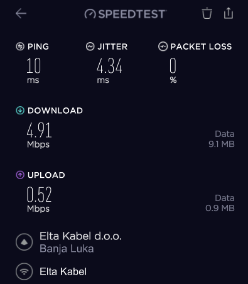Delete this result with trash icon

[x=207, y=13]
